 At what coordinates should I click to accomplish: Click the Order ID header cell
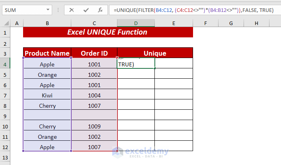94,53
